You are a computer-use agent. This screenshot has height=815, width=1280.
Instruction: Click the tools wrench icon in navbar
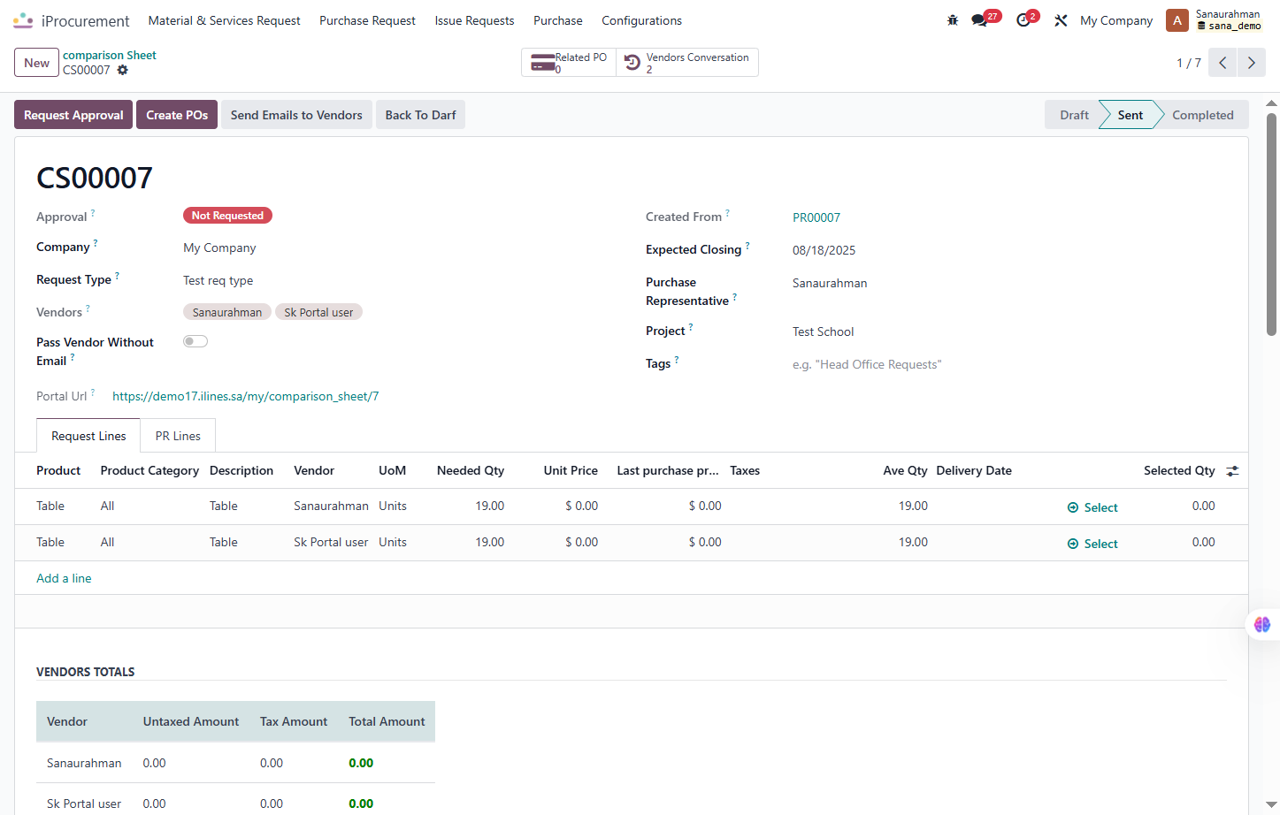(x=1061, y=20)
